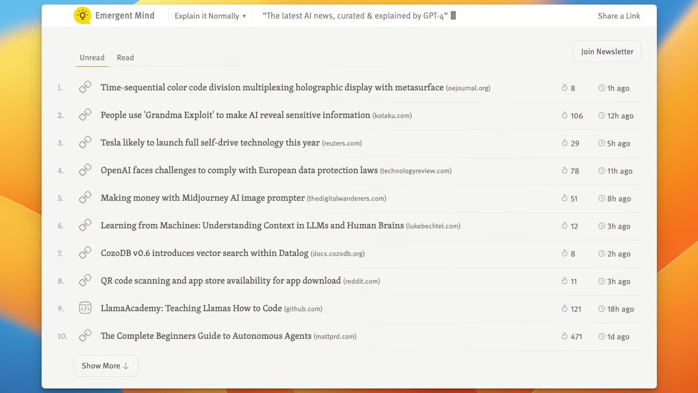Click flame icon with score 471

tap(564, 336)
